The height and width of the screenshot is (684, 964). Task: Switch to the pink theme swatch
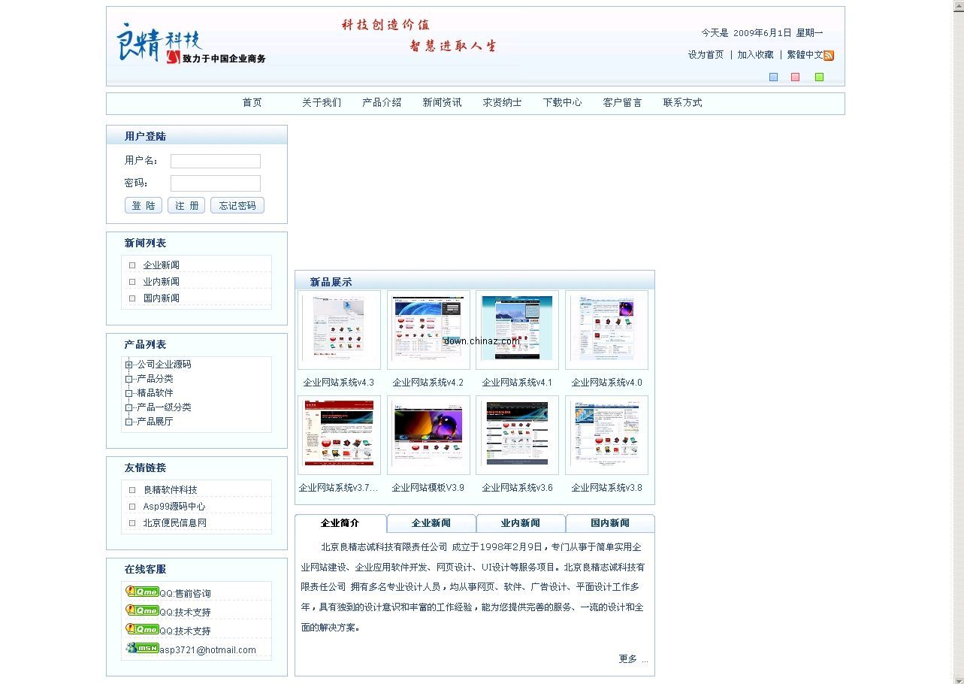point(795,77)
